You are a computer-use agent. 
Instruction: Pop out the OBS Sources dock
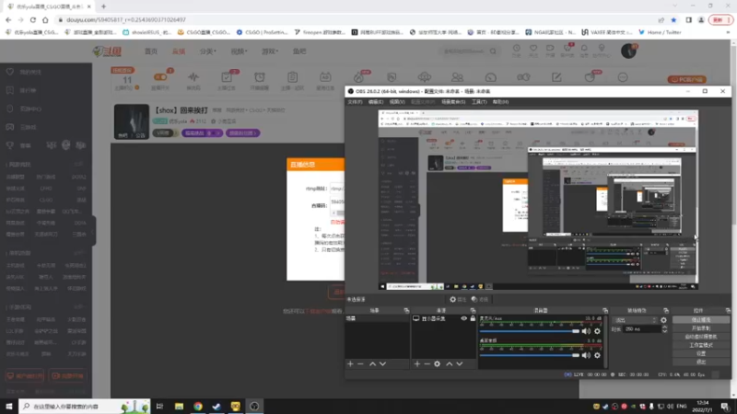(x=473, y=311)
